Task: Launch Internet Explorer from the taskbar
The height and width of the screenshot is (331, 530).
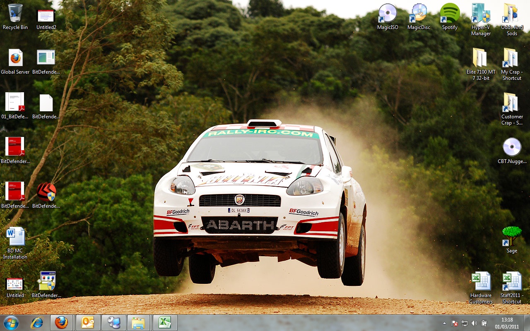Action: tap(37, 323)
